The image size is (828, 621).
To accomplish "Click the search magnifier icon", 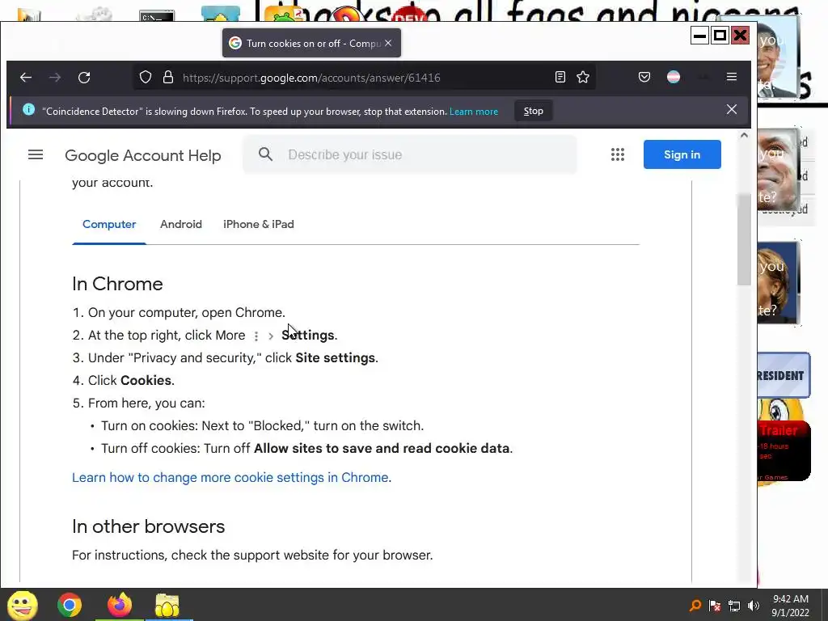I will click(265, 154).
